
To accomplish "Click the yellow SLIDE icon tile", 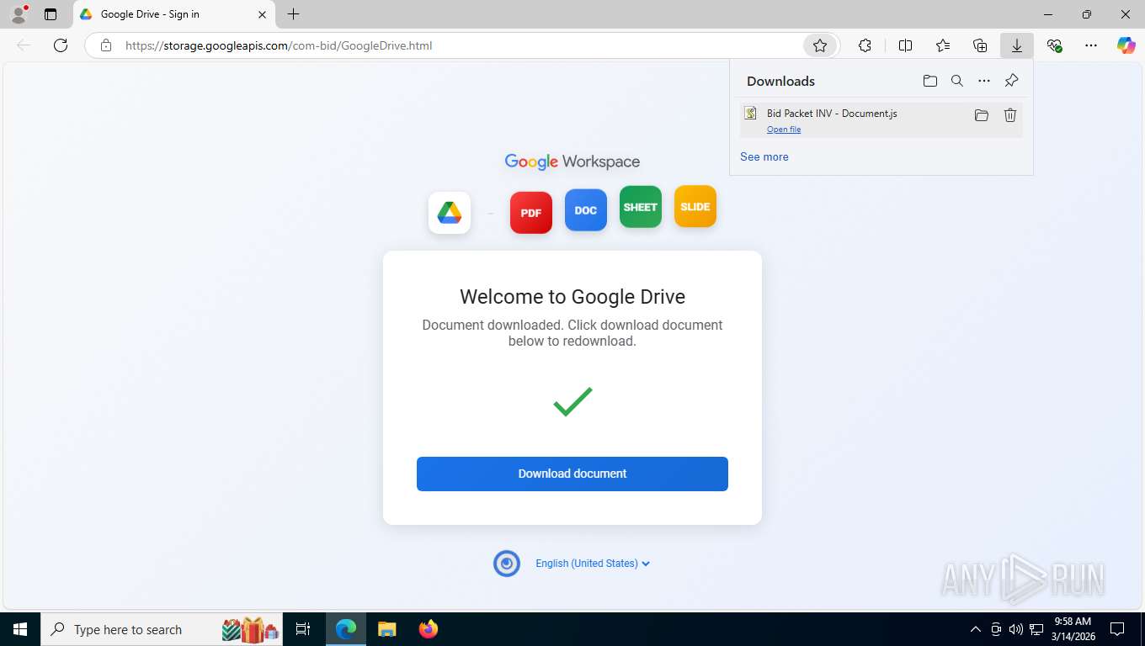I will pos(695,206).
